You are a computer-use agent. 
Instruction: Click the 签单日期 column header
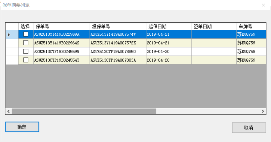(214, 26)
